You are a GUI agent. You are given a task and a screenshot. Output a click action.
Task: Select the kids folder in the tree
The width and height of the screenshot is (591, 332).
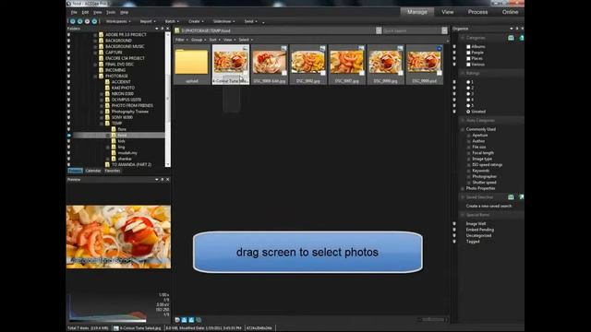121,141
